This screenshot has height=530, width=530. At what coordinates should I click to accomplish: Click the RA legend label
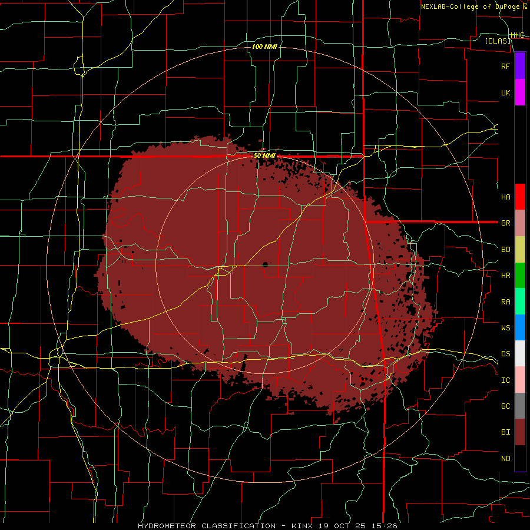(x=505, y=302)
